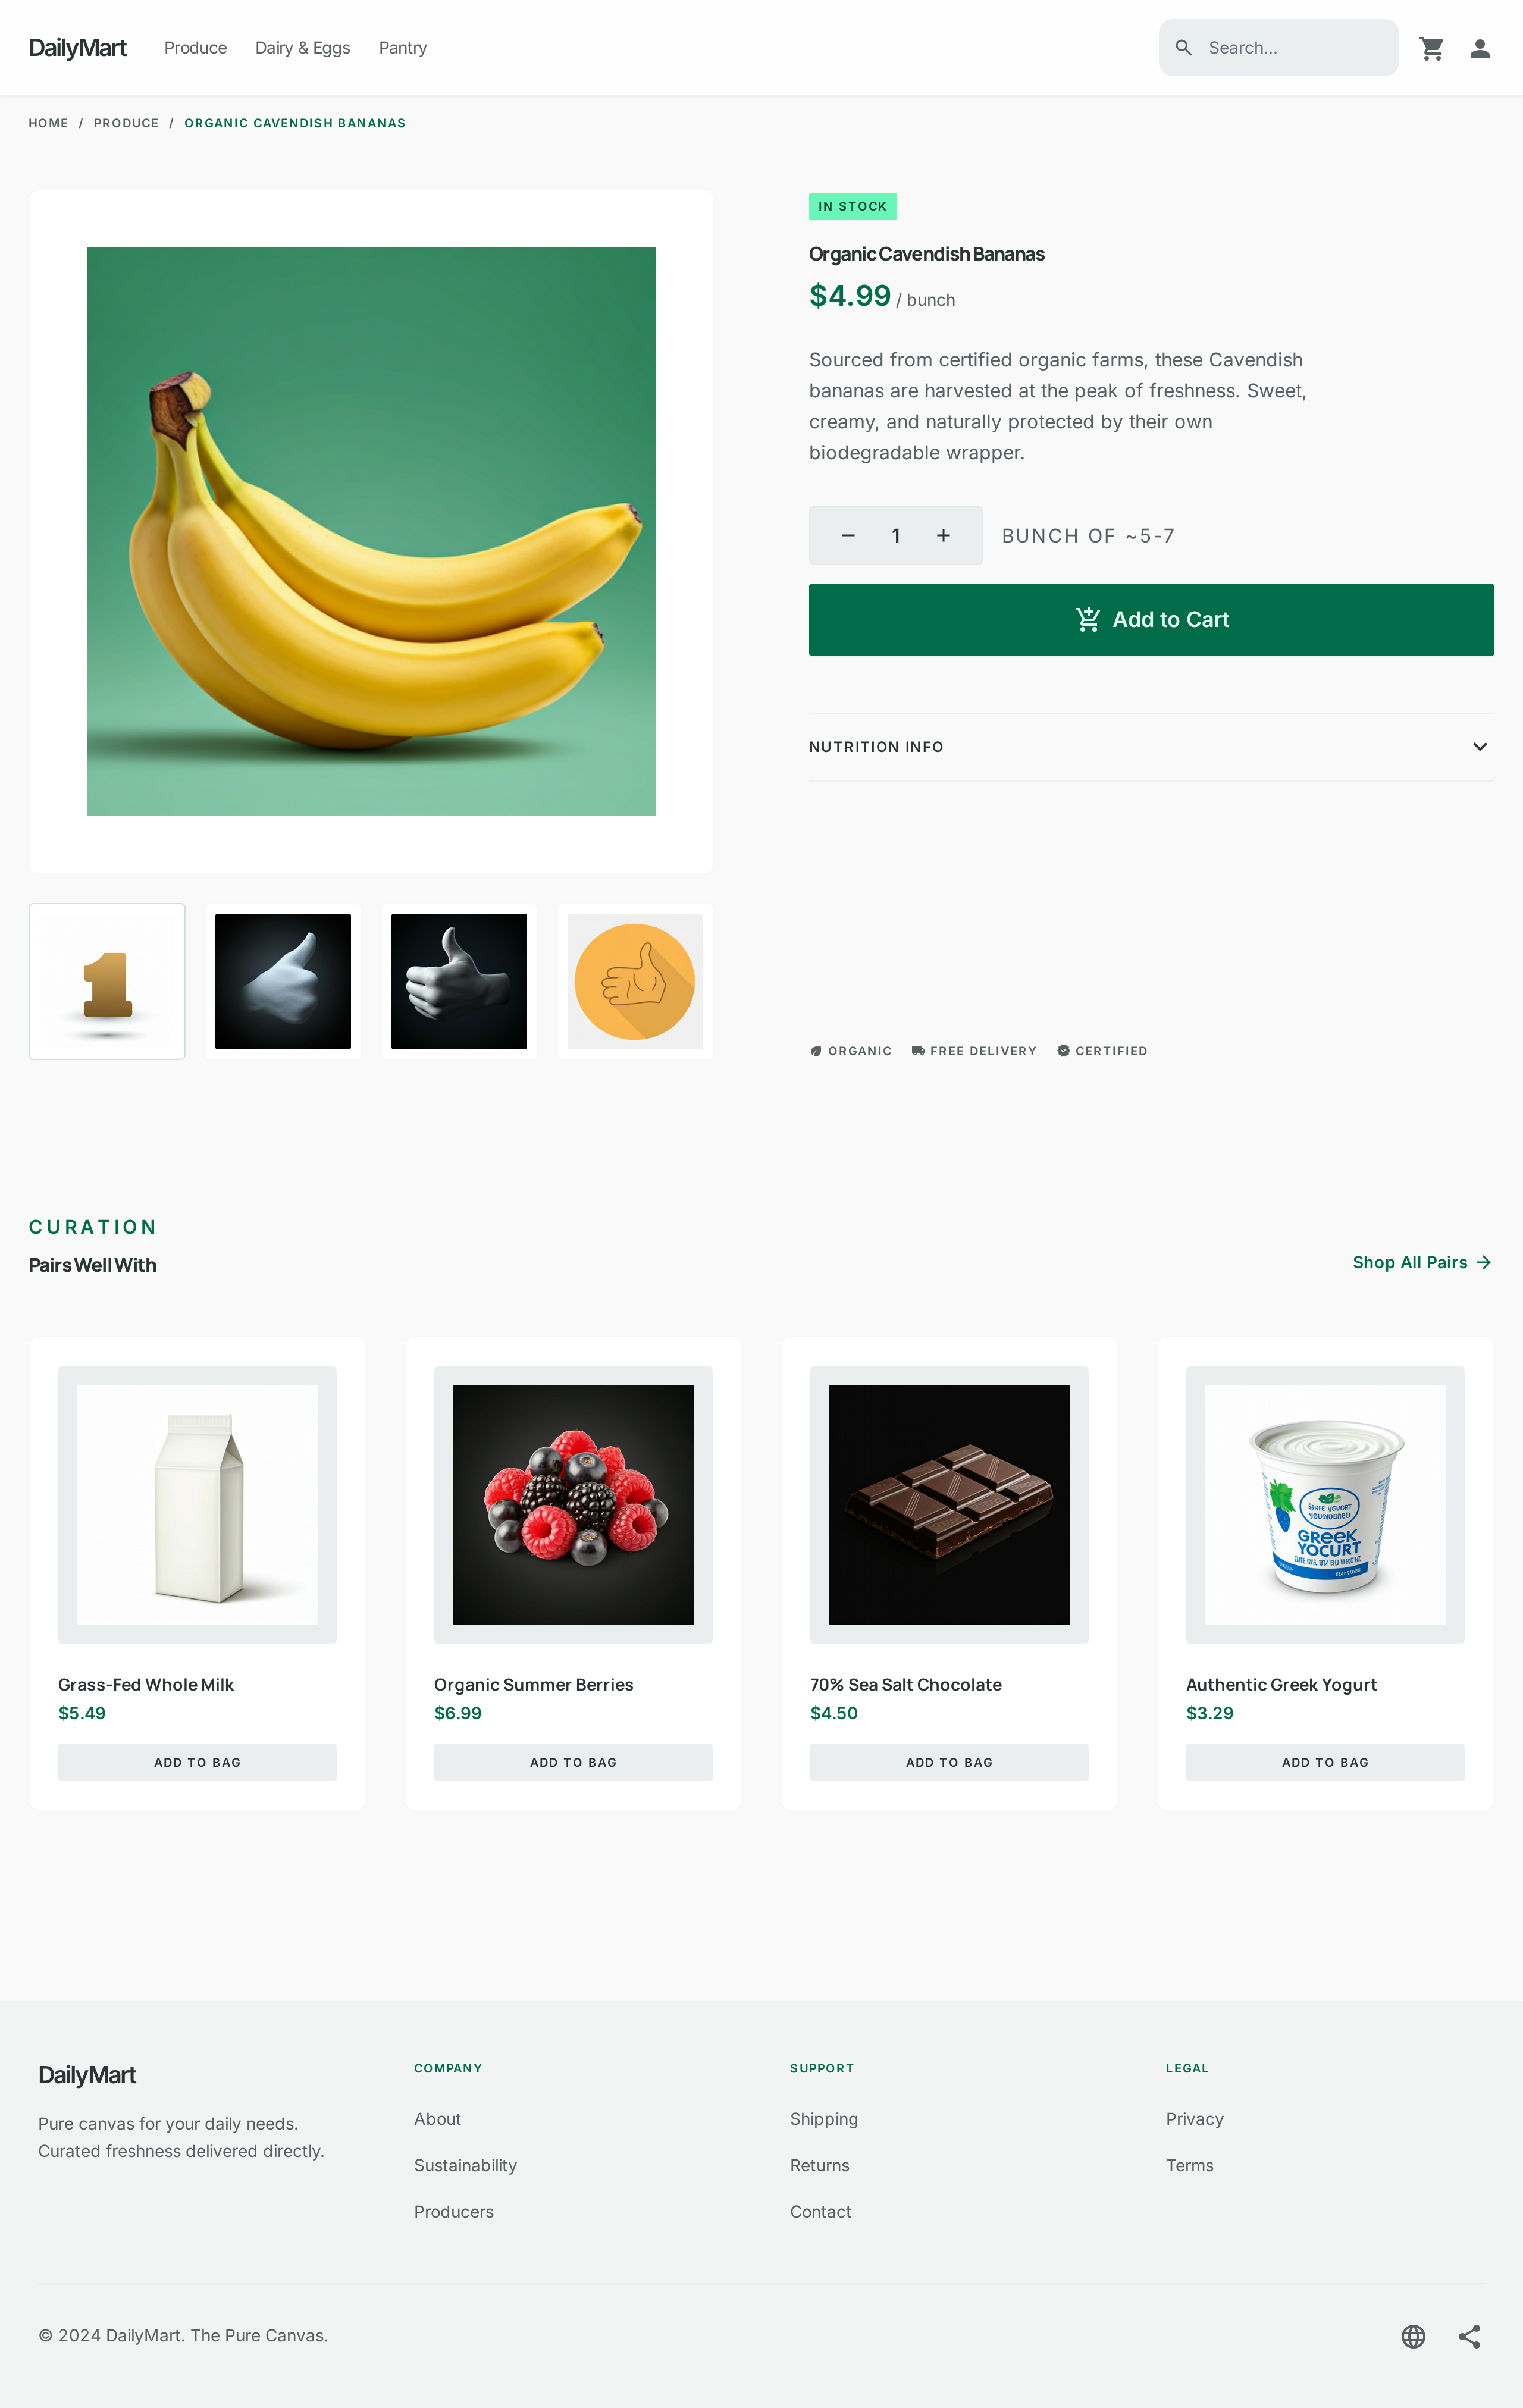
Task: Focus the Search input field
Action: click(x=1278, y=48)
